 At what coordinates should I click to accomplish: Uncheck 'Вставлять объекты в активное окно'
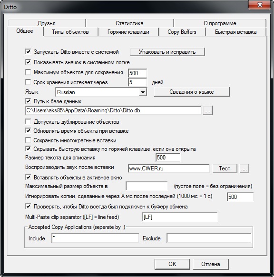coord(28,177)
